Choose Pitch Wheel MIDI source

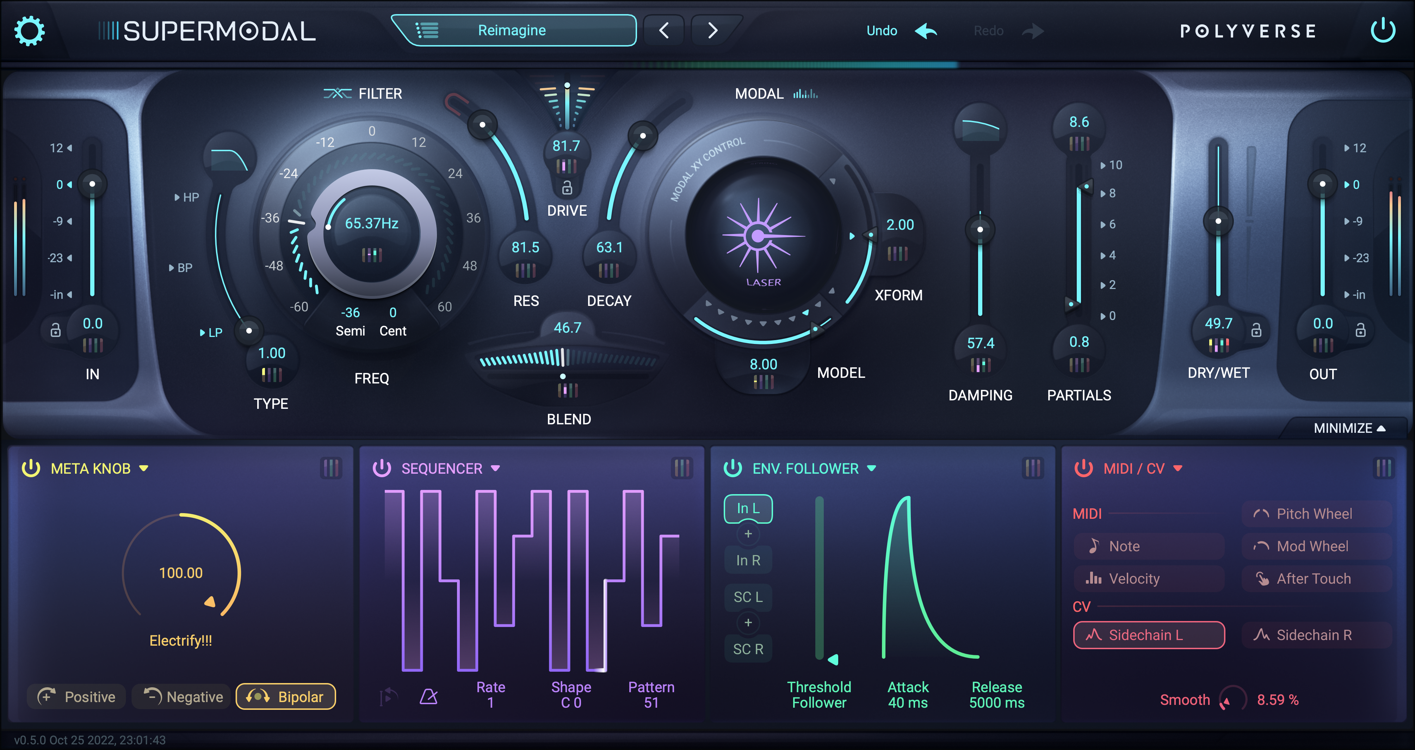coord(1317,514)
